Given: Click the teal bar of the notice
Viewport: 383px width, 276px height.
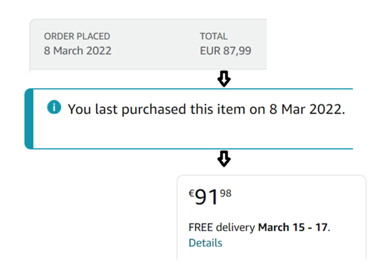Looking at the screenshot, I should (29, 119).
